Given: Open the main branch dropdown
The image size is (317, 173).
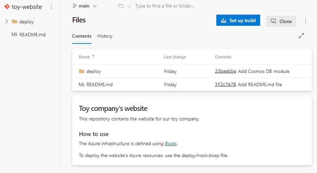Looking at the screenshot, I should point(85,6).
